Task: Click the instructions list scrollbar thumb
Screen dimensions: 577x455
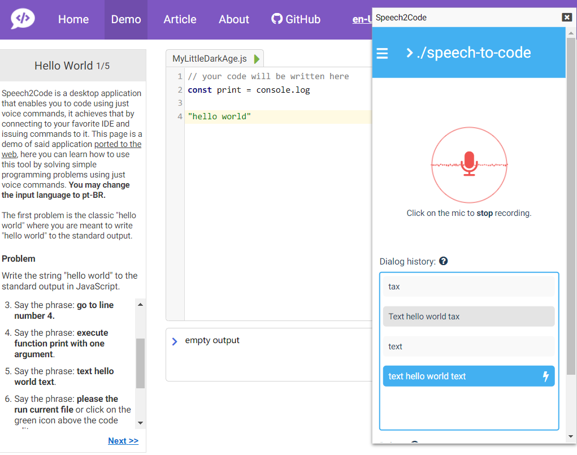Action: click(x=140, y=363)
